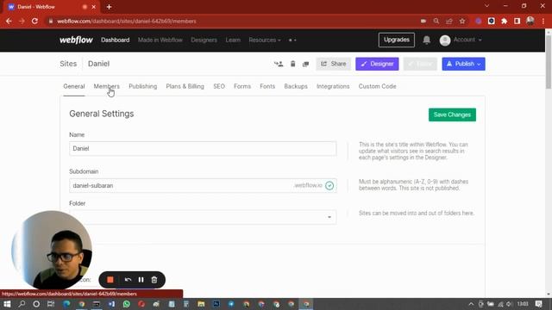Click the browser back arrow
The image size is (552, 310).
[x=9, y=21]
